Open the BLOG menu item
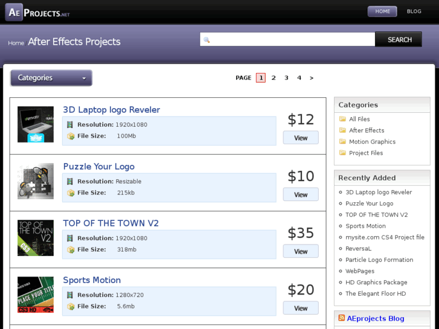 pos(414,11)
